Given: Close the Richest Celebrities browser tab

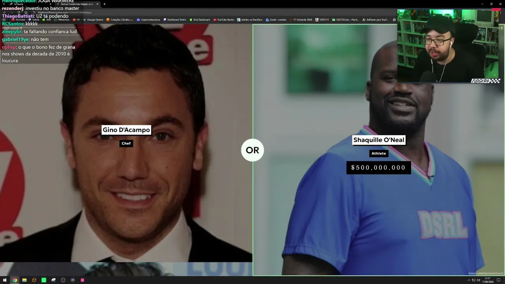Looking at the screenshot, I should [x=97, y=4].
